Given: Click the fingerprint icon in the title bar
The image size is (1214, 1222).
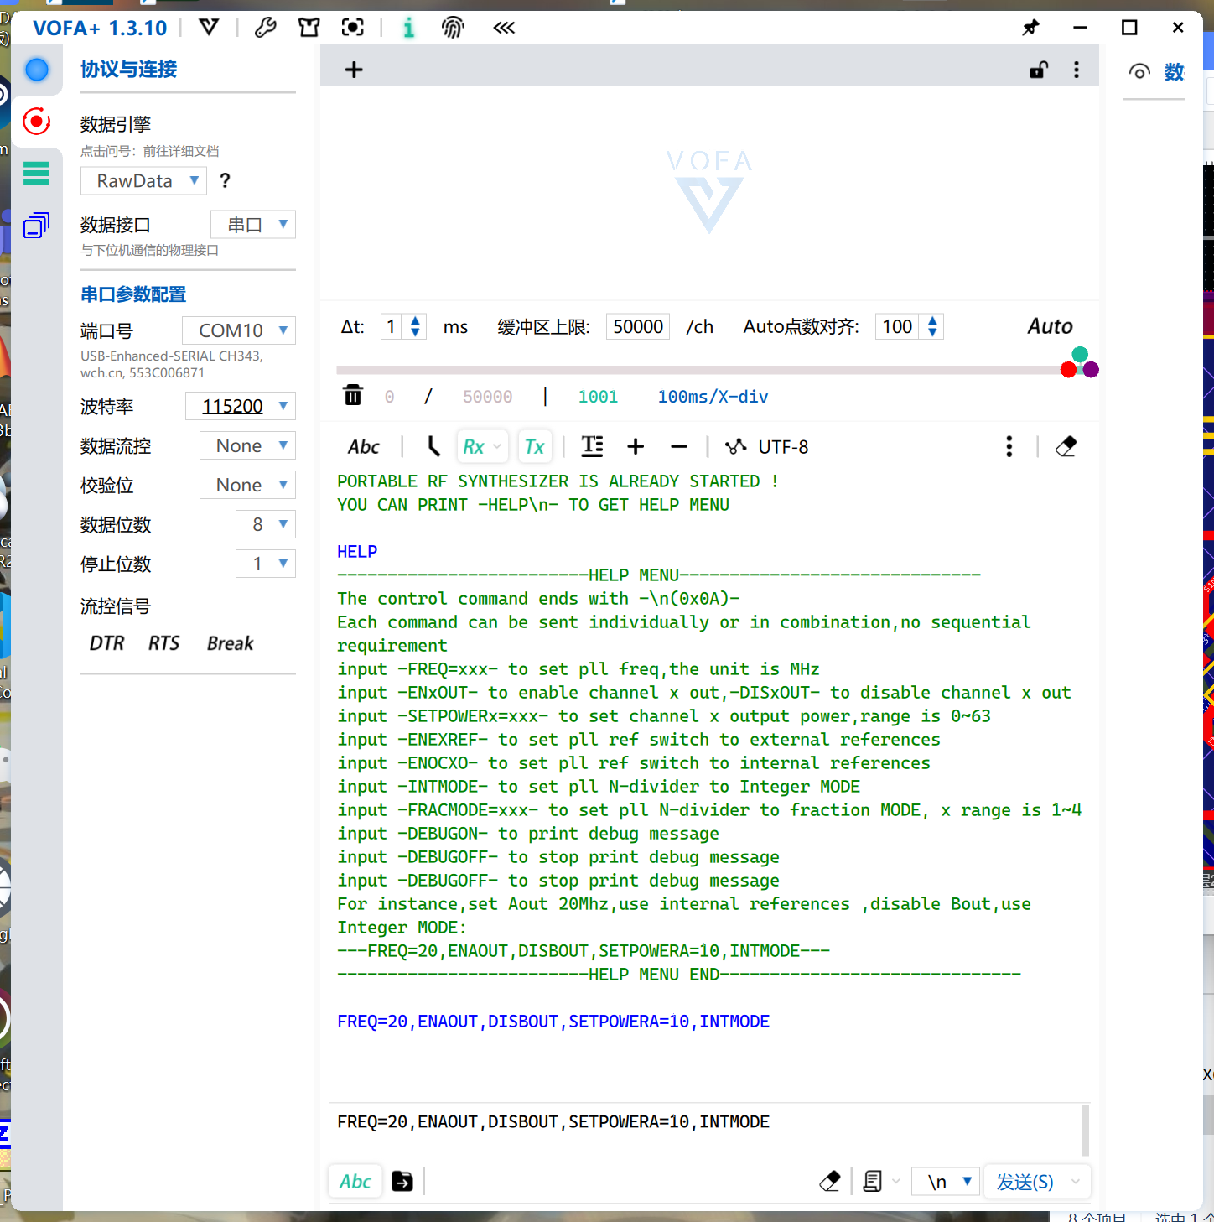Looking at the screenshot, I should (453, 28).
